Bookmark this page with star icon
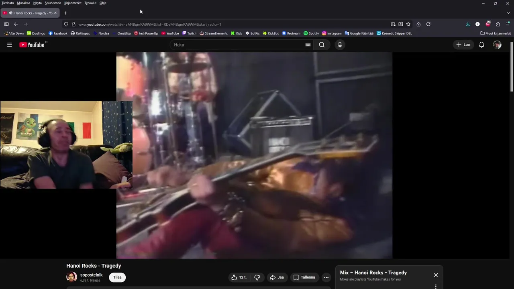 tap(408, 24)
